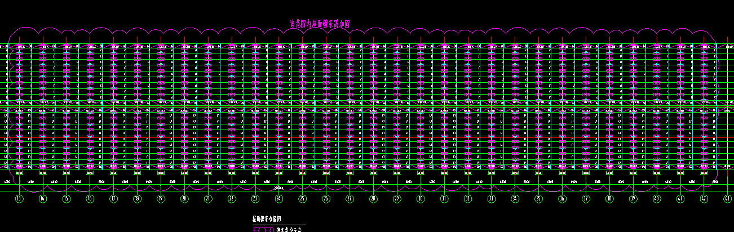Select grid axis bubble 14
Screen dimensions: 734x232
[43, 198]
